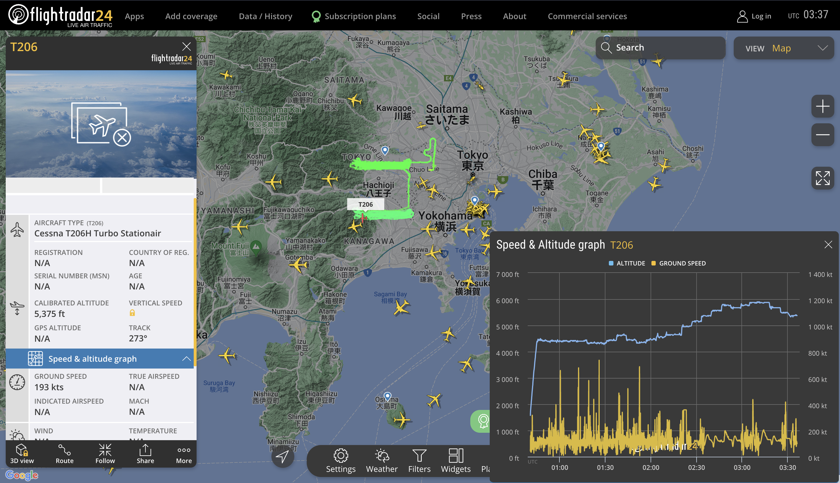Close the T206 flight panel
Image resolution: width=840 pixels, height=483 pixels.
pyautogui.click(x=186, y=47)
